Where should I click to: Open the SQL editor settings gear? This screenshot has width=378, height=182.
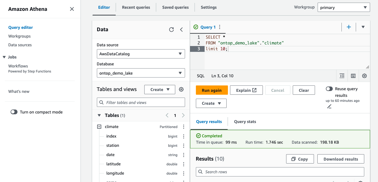click(364, 76)
